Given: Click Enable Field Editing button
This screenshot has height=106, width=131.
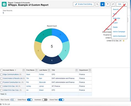Looking at the screenshot, I should (x=83, y=4).
